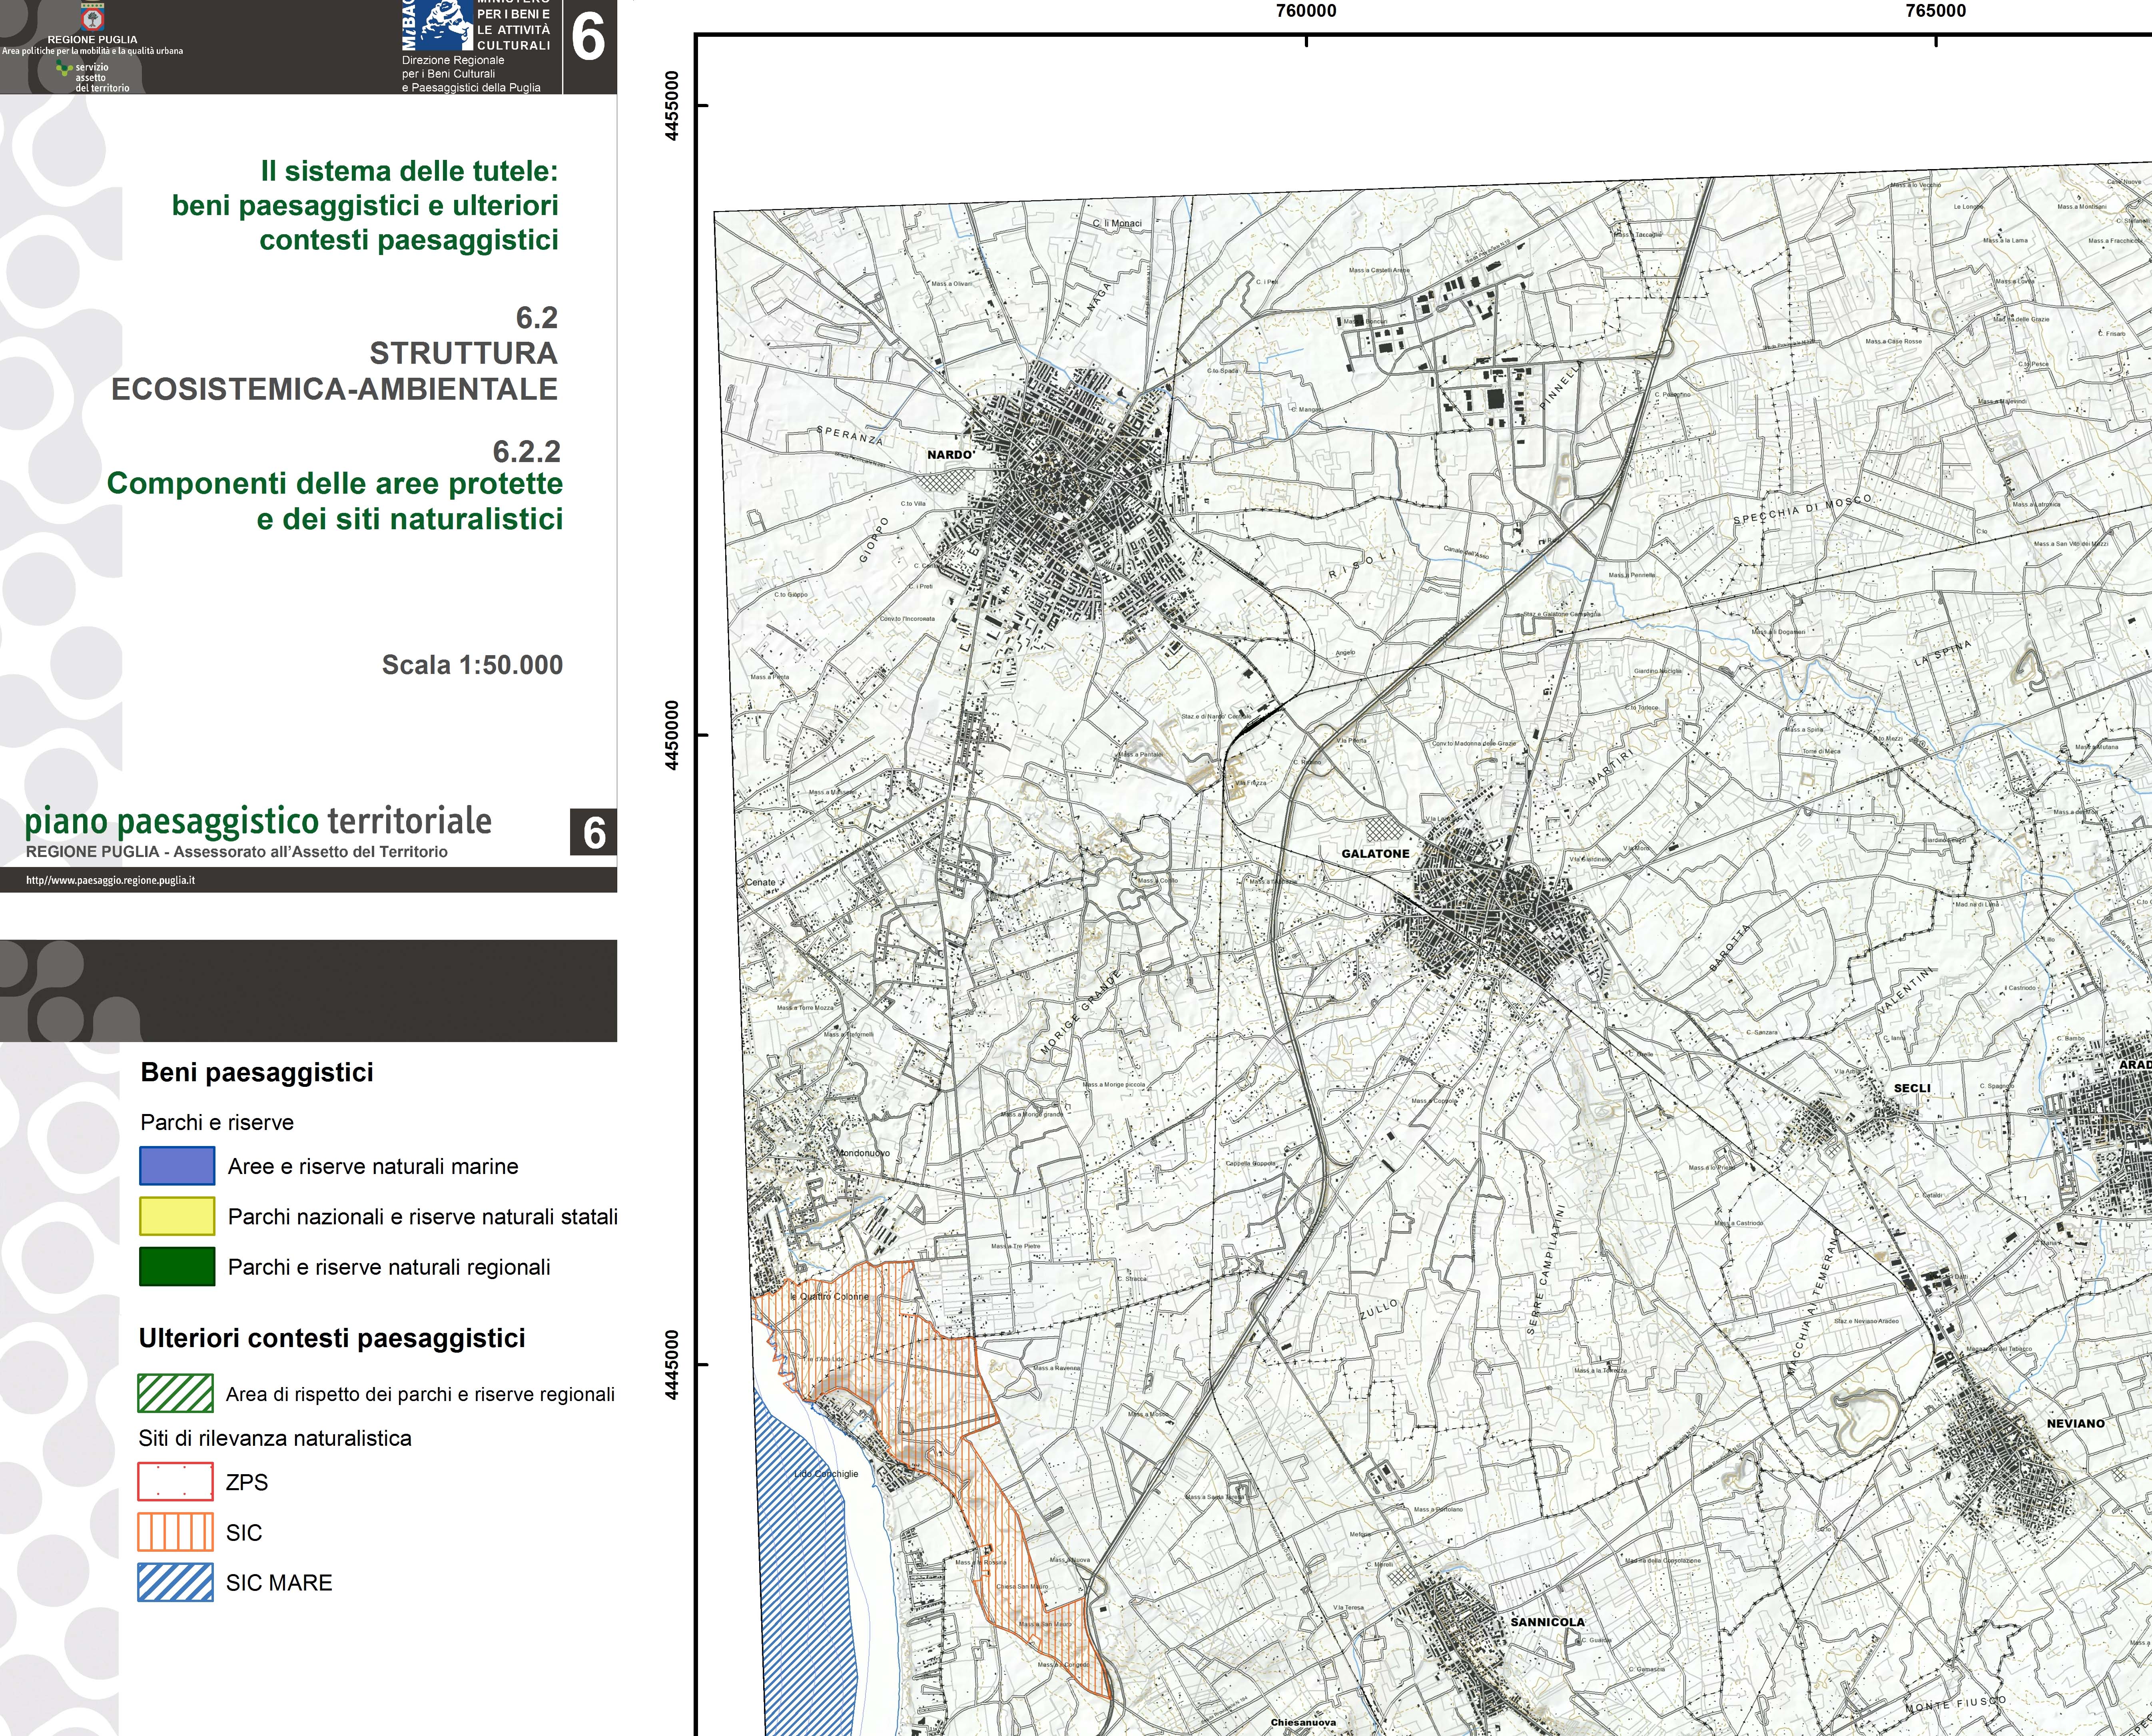The width and height of the screenshot is (2152, 1736).
Task: Click the yellow Parchi nazionali legend swatch
Action: click(x=177, y=1216)
